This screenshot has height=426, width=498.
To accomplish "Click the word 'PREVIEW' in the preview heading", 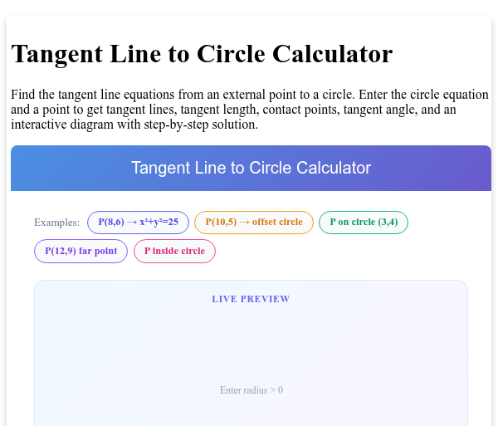I will coord(266,299).
